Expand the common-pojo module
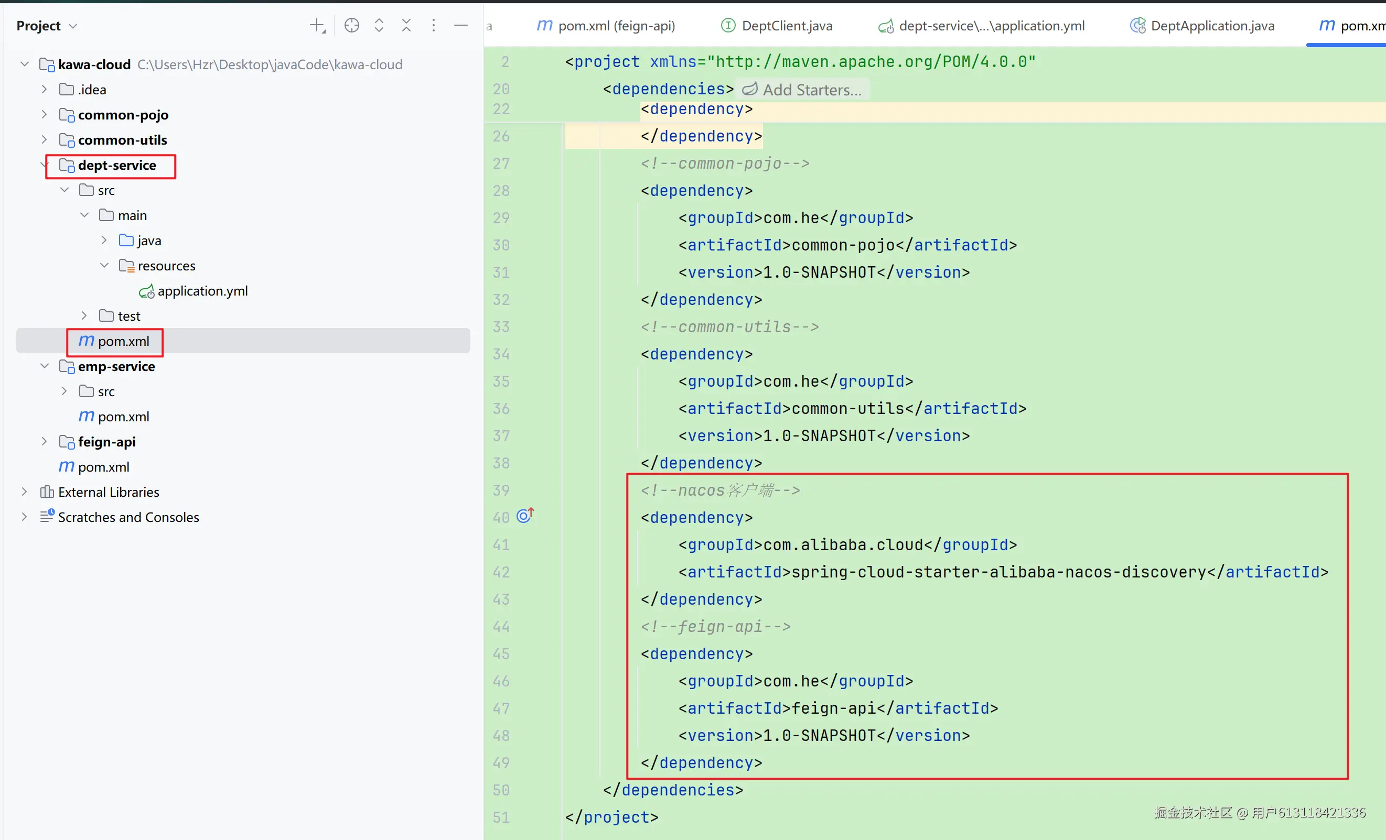The image size is (1386, 840). pyautogui.click(x=45, y=115)
